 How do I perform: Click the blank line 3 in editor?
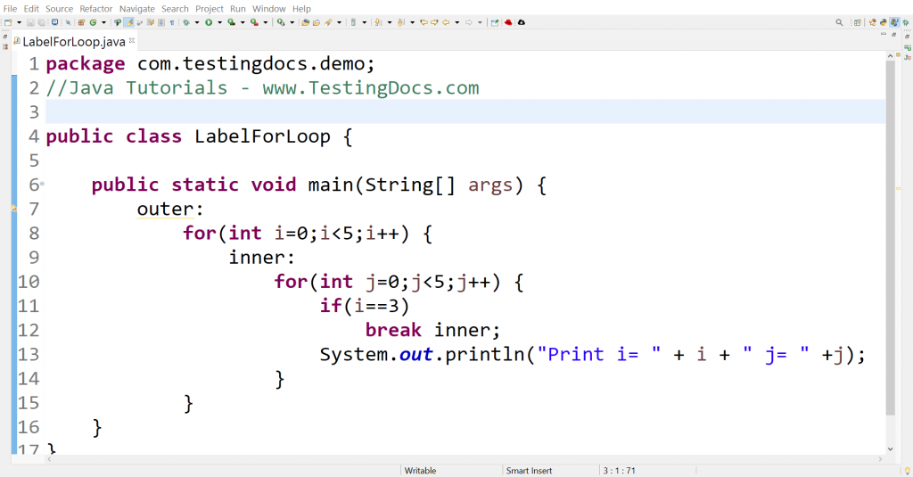coord(446,111)
